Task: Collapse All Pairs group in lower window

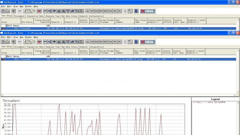Action: tap(7, 56)
